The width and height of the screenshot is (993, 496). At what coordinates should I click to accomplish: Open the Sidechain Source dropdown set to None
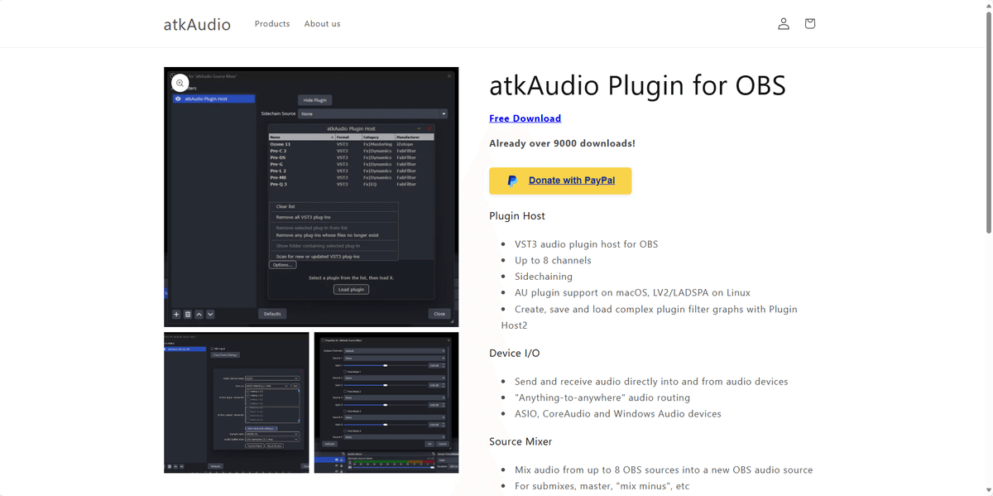(x=372, y=113)
